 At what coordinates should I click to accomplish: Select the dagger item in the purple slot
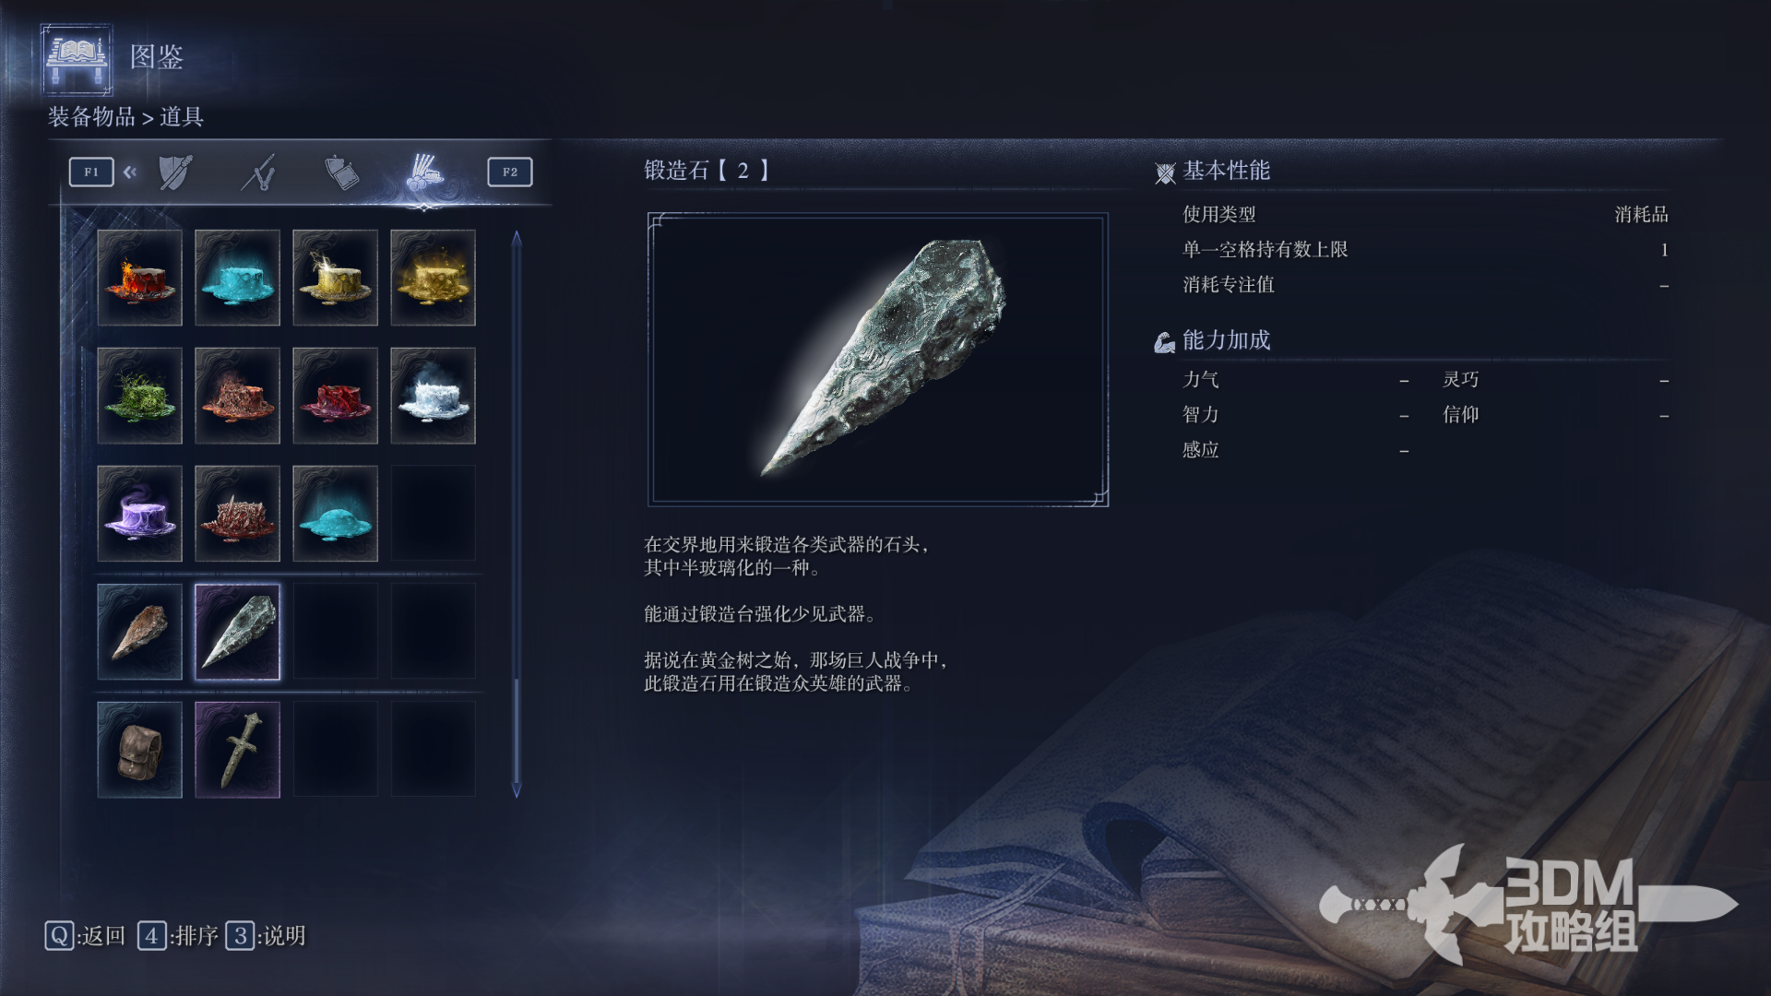[x=237, y=750]
